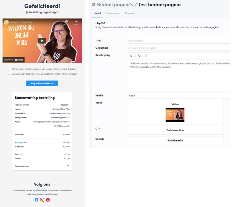Apply underline formatting in the editor
The height and width of the screenshot is (207, 236).
point(139,56)
